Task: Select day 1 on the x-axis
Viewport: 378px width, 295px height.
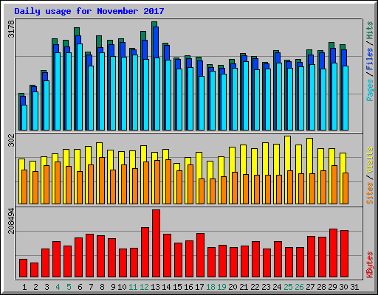Action: pos(24,287)
